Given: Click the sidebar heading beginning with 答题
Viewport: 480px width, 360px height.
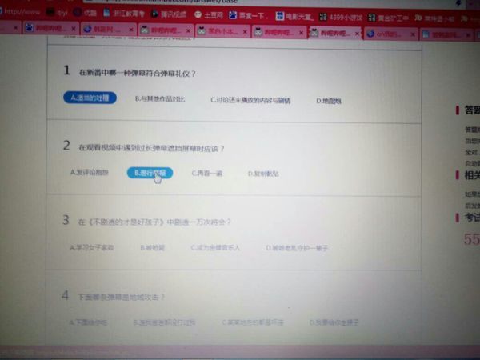Looking at the screenshot, I should click(472, 110).
